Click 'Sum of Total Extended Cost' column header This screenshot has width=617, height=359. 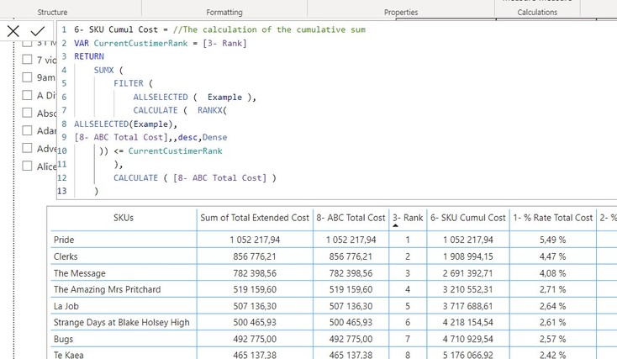pyautogui.click(x=255, y=218)
